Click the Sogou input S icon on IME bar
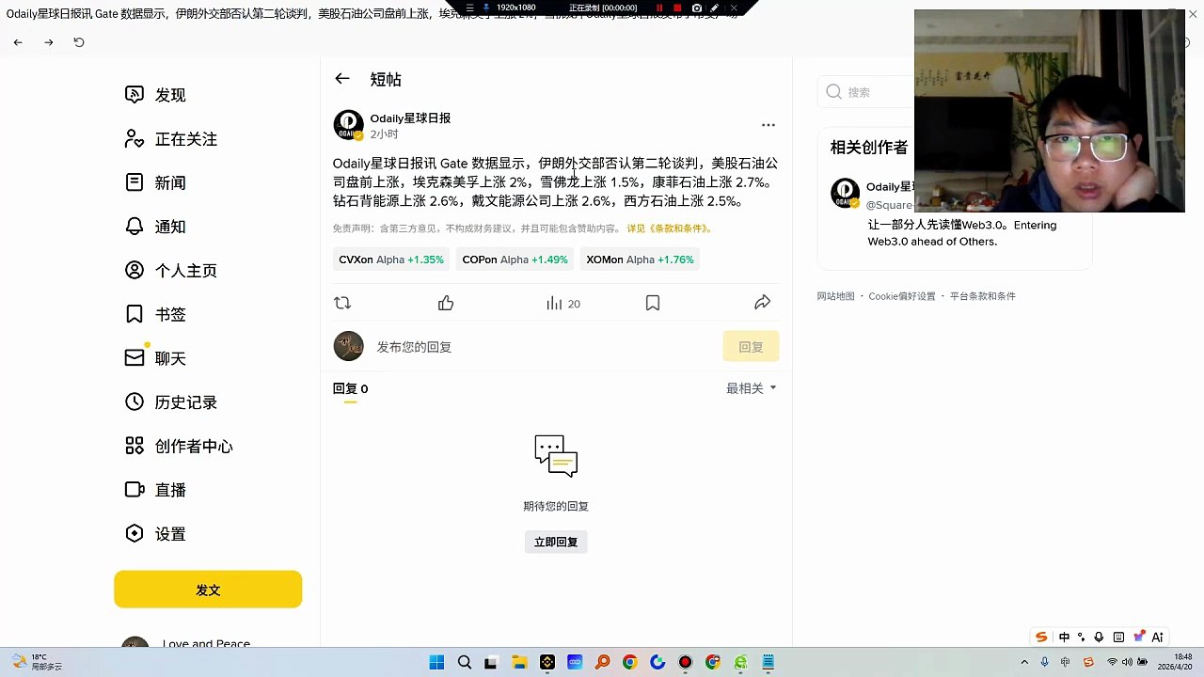Screen dimensions: 1204x677 point(1041,637)
